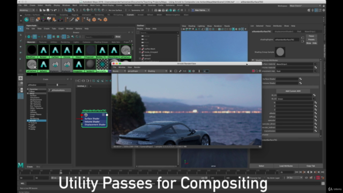Open the Renderer menu in viewport panel
343x193 pixels.
[218, 26]
